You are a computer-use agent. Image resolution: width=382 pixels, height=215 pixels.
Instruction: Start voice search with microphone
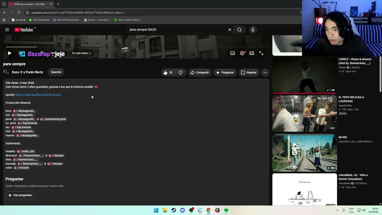pos(253,30)
